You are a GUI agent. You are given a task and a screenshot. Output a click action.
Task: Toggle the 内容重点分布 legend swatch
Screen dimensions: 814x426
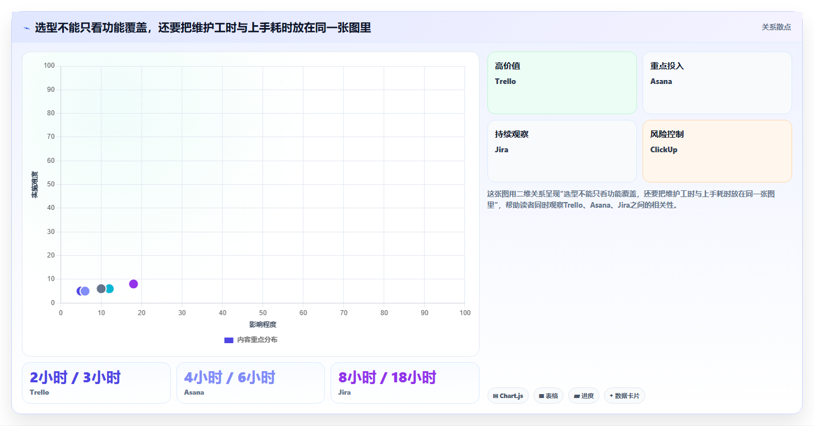[229, 340]
